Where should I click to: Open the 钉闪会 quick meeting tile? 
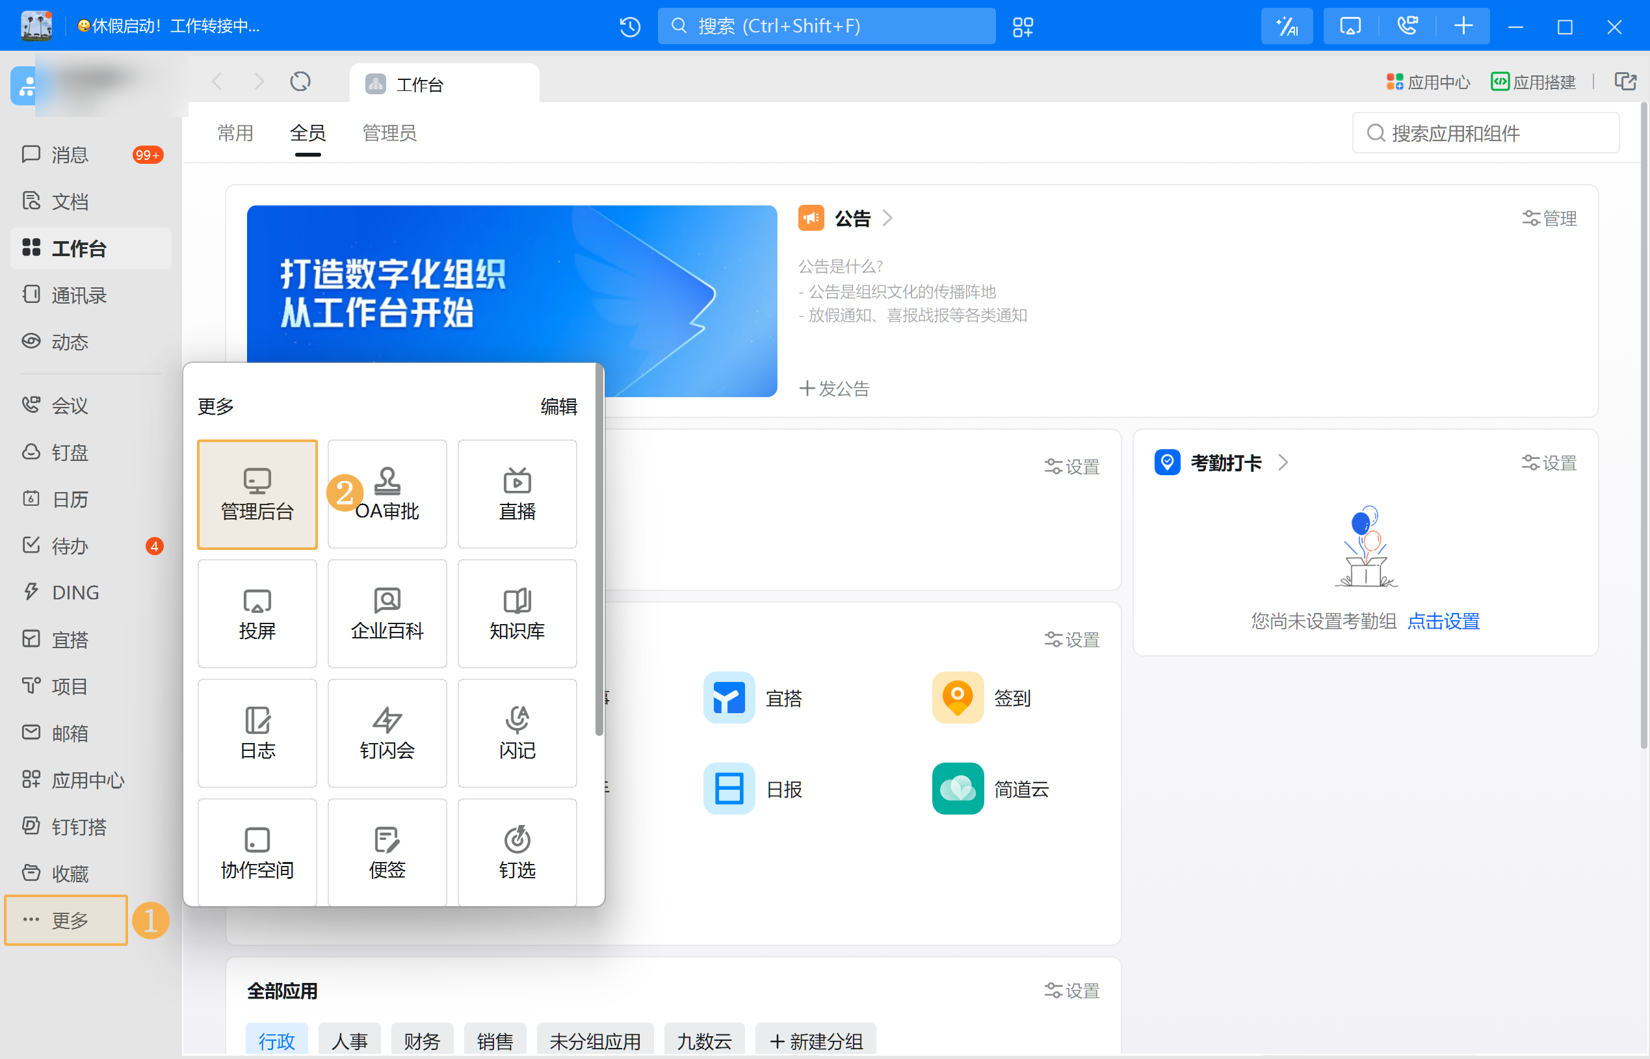coord(387,733)
